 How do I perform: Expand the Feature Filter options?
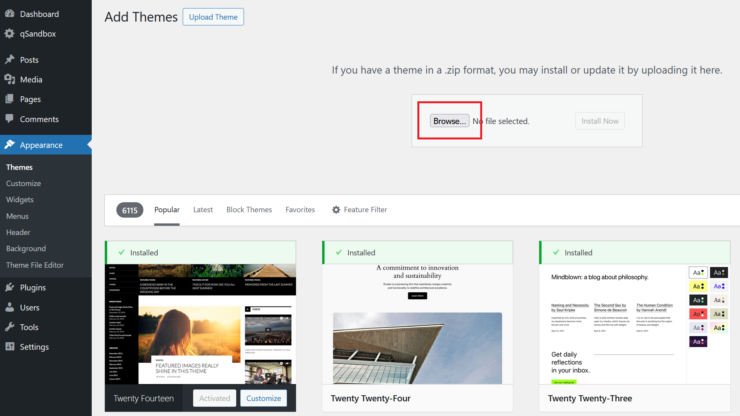(360, 210)
